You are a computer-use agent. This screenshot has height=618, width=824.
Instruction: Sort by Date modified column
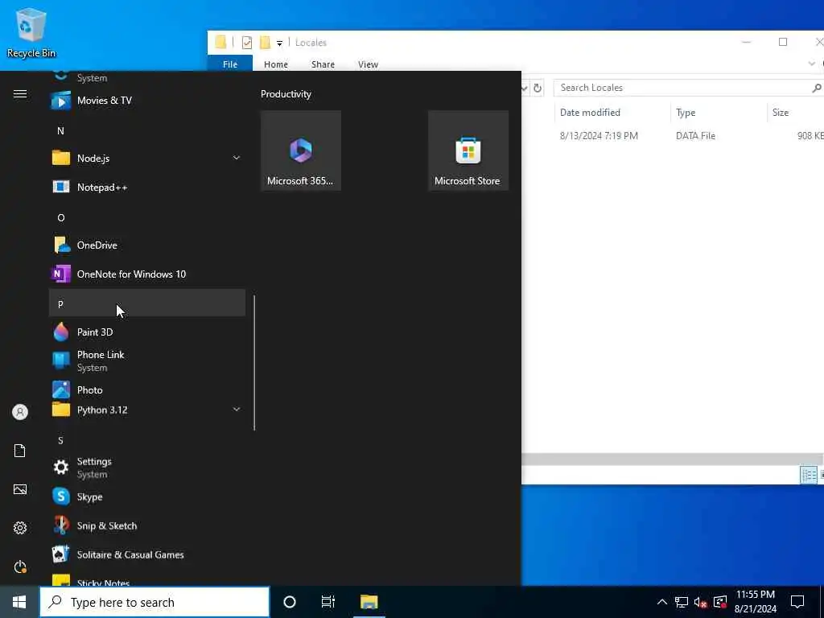click(x=612, y=113)
